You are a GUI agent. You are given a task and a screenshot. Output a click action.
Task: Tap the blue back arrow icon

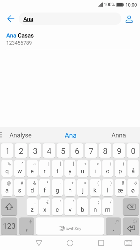[x=11, y=19]
